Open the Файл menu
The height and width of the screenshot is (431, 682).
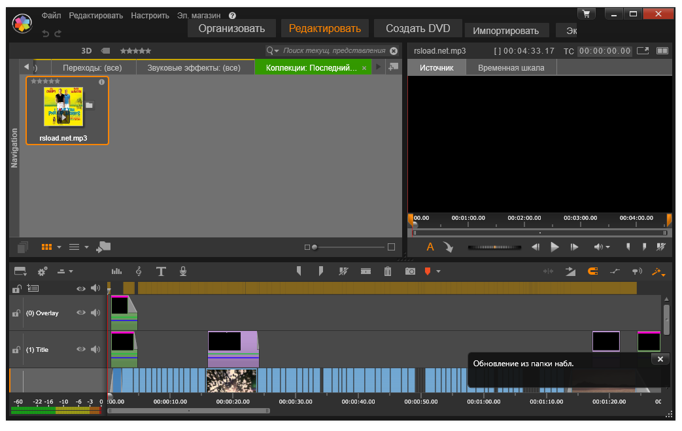[x=51, y=15]
